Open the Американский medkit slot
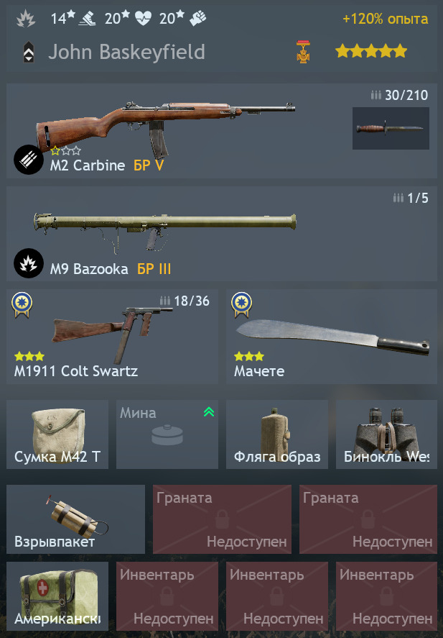Viewport: 443px width, 638px height. click(x=57, y=596)
